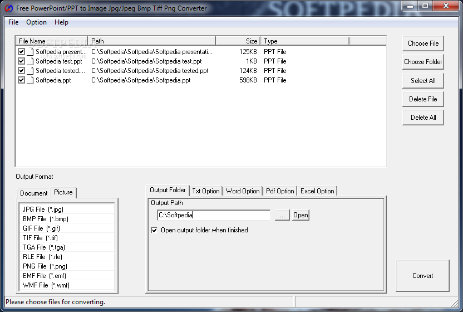Choose PNG File (*.png) output format
The height and width of the screenshot is (312, 463).
pyautogui.click(x=67, y=266)
